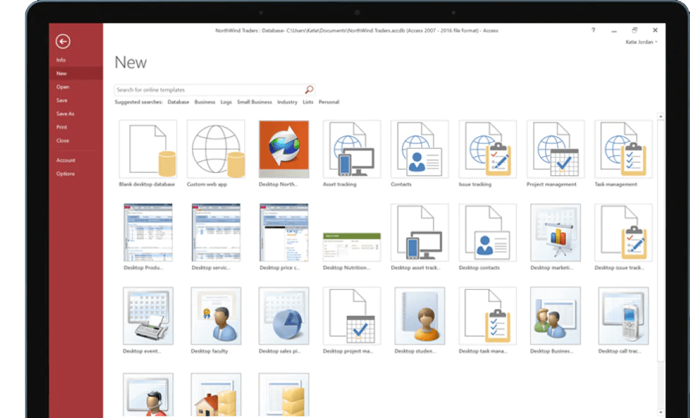Choose the Contacts template

coord(419,149)
